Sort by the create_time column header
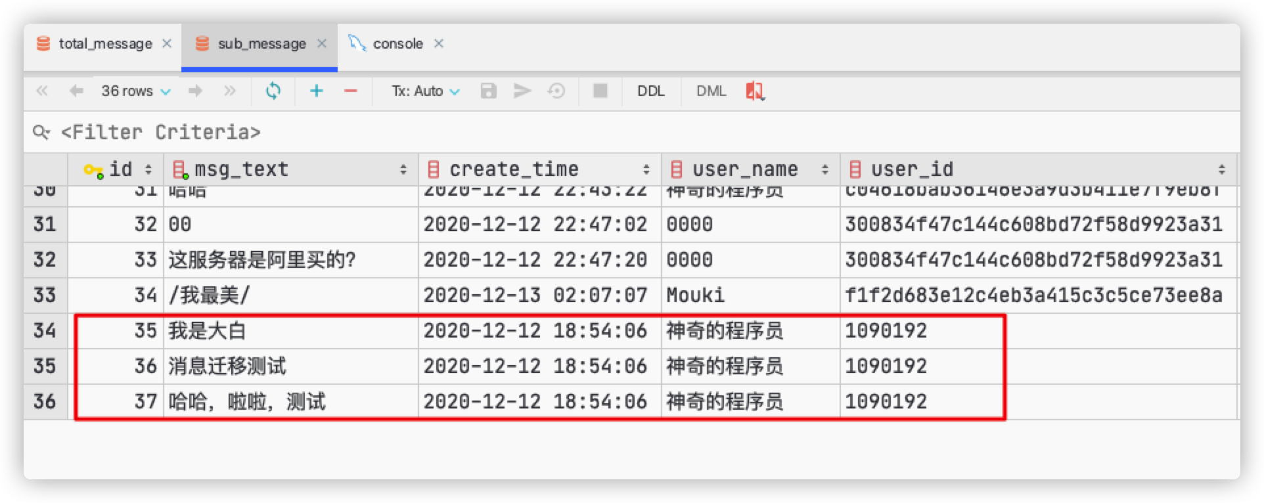 coord(514,170)
